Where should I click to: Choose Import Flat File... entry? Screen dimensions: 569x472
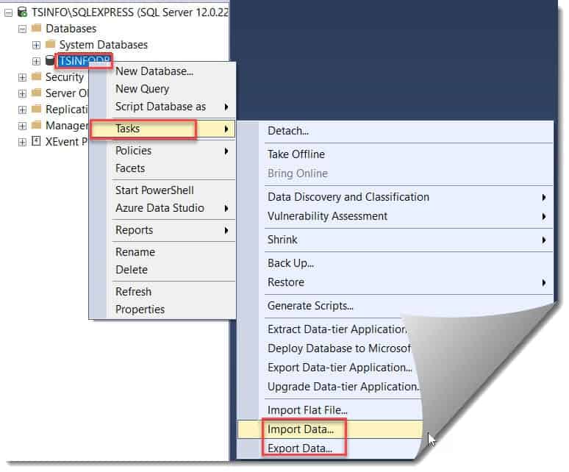pos(307,410)
